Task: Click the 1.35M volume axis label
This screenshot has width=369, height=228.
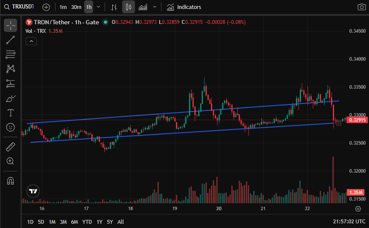Action: point(356,193)
